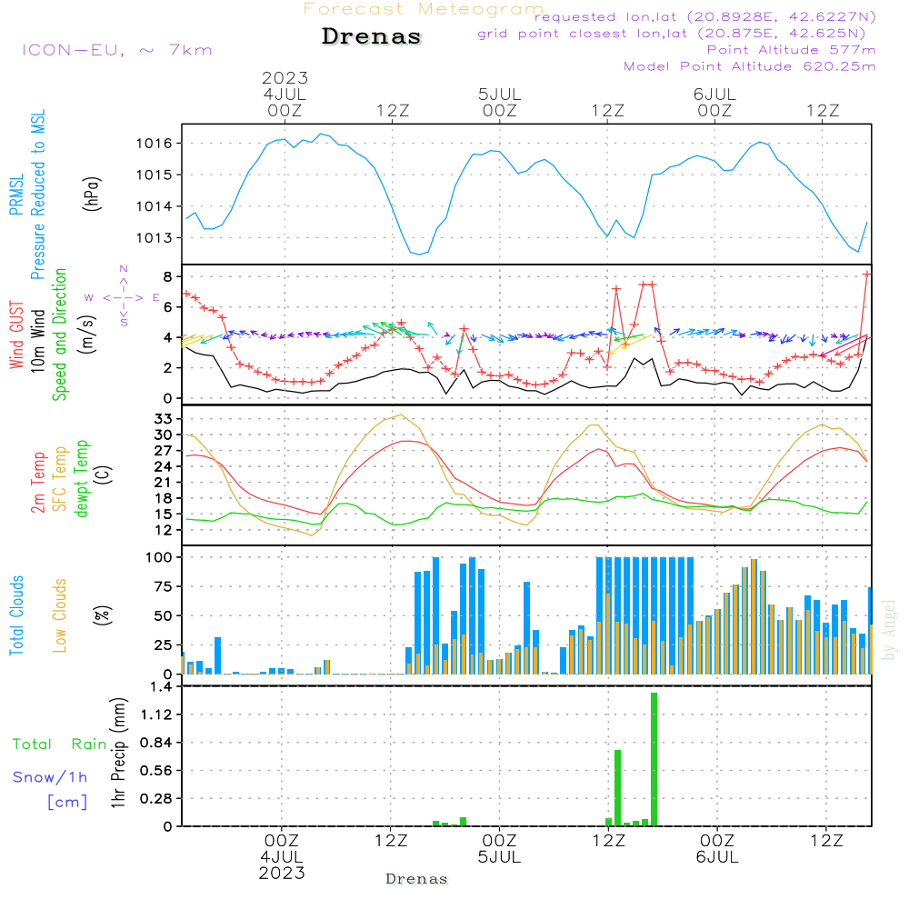The image size is (909, 909).
Task: Click the Total Clouds axis label
Action: click(16, 615)
